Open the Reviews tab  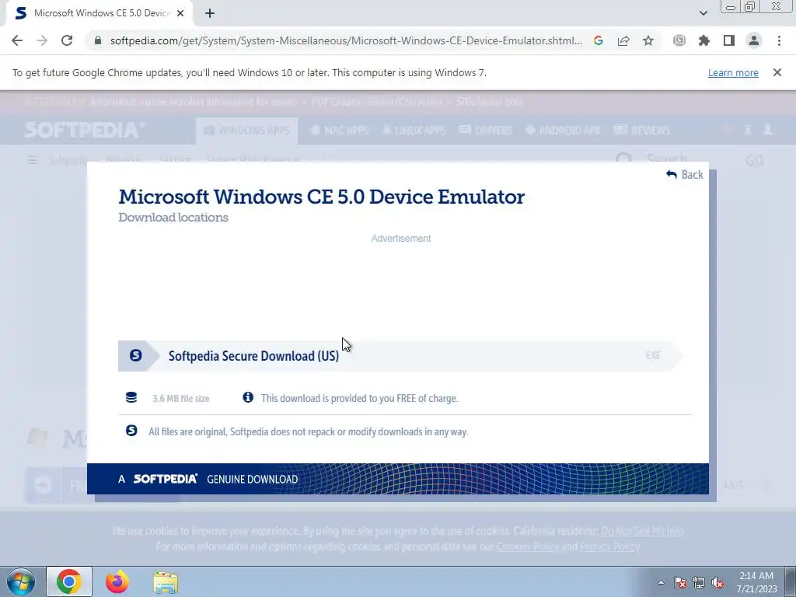pyautogui.click(x=641, y=131)
